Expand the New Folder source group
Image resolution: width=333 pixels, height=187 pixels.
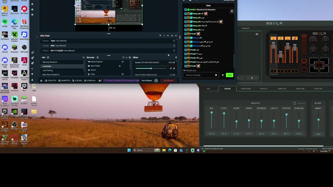click(x=89, y=66)
